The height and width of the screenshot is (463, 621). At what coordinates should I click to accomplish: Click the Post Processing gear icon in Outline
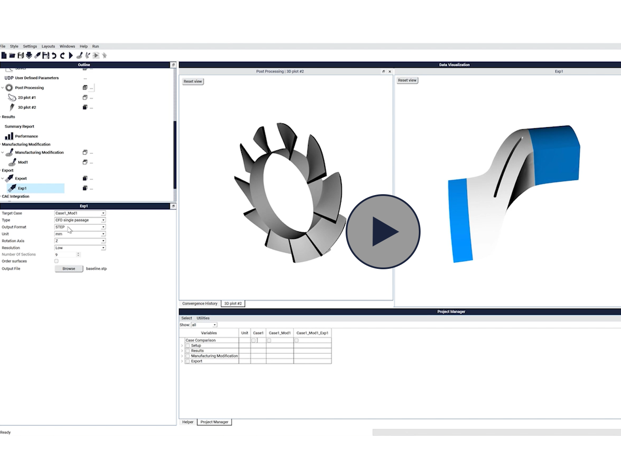(9, 87)
